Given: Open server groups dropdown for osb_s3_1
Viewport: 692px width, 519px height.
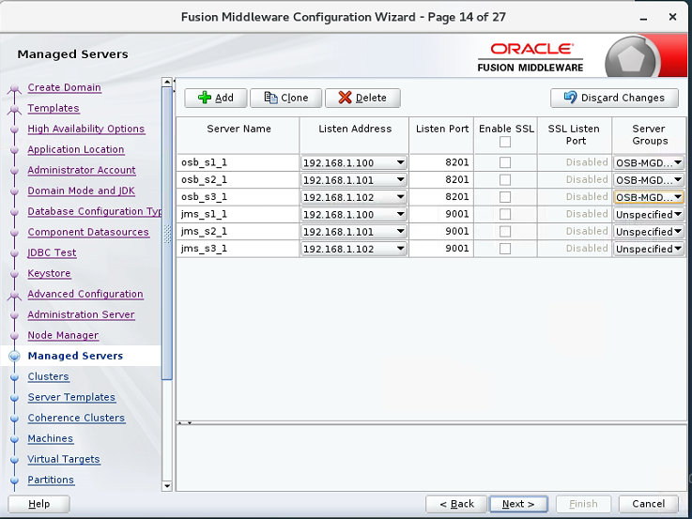Looking at the screenshot, I should 648,197.
